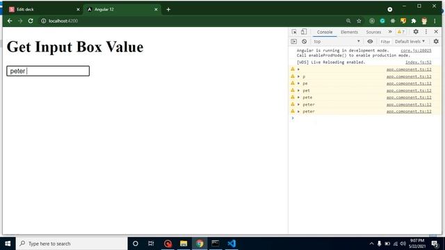Open File Explorer from taskbar
The image size is (445, 250).
(x=184, y=244)
